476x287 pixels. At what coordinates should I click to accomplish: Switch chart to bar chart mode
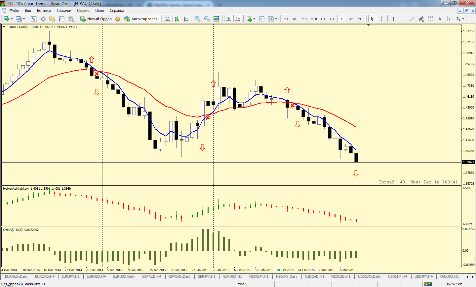click(x=168, y=19)
